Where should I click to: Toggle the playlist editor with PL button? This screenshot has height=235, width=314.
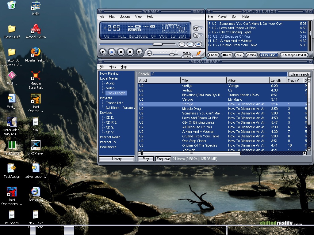click(190, 44)
